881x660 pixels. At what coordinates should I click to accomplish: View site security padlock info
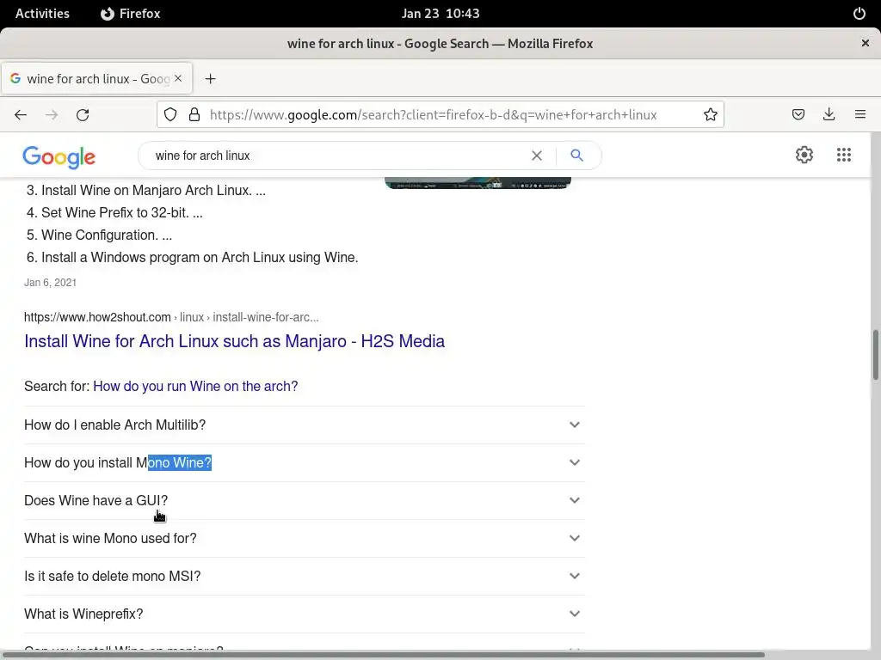[194, 115]
